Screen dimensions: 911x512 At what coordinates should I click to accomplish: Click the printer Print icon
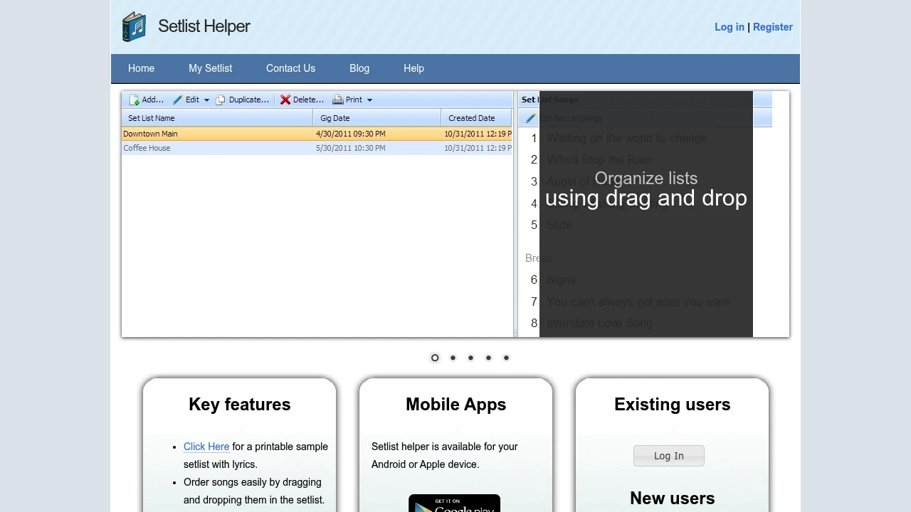point(338,100)
